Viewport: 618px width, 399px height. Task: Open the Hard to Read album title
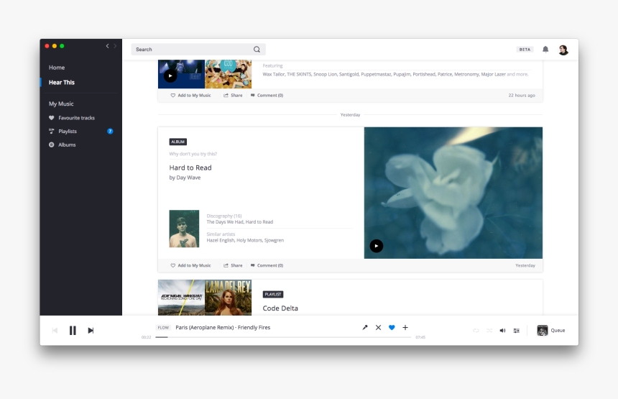[190, 168]
